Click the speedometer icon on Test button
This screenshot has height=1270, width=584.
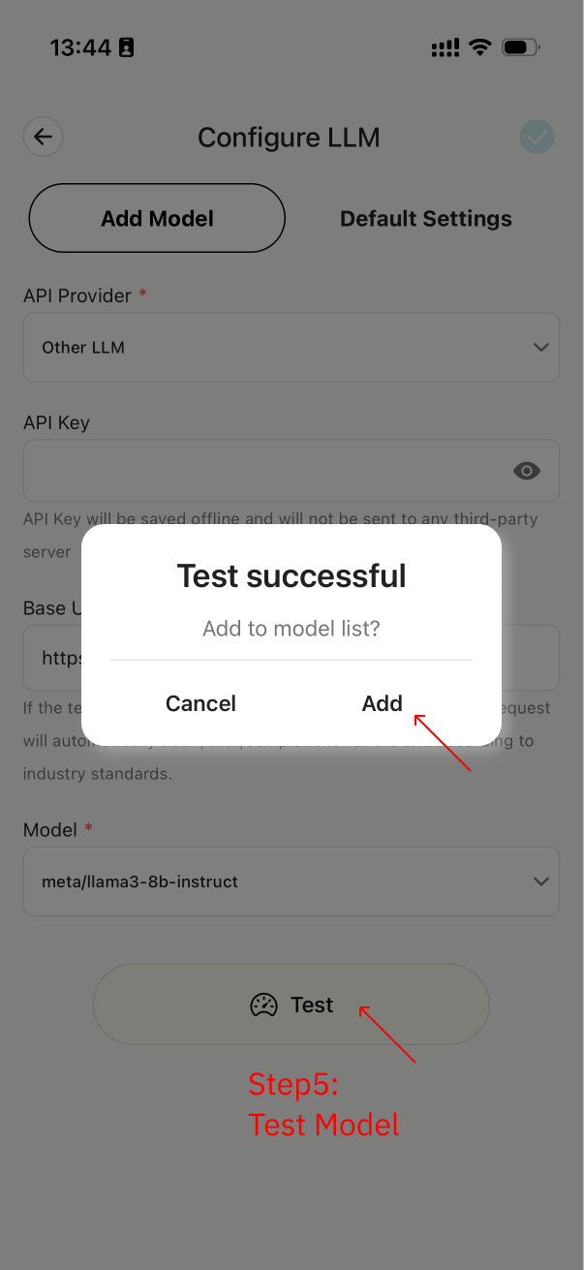[x=263, y=1006]
